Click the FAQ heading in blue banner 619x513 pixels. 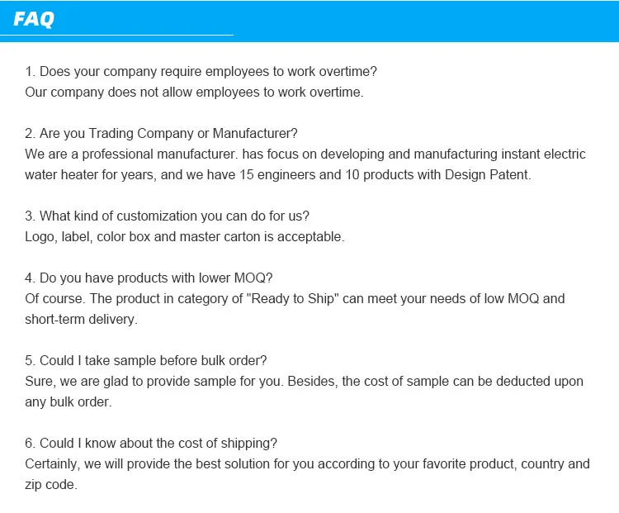coord(34,19)
